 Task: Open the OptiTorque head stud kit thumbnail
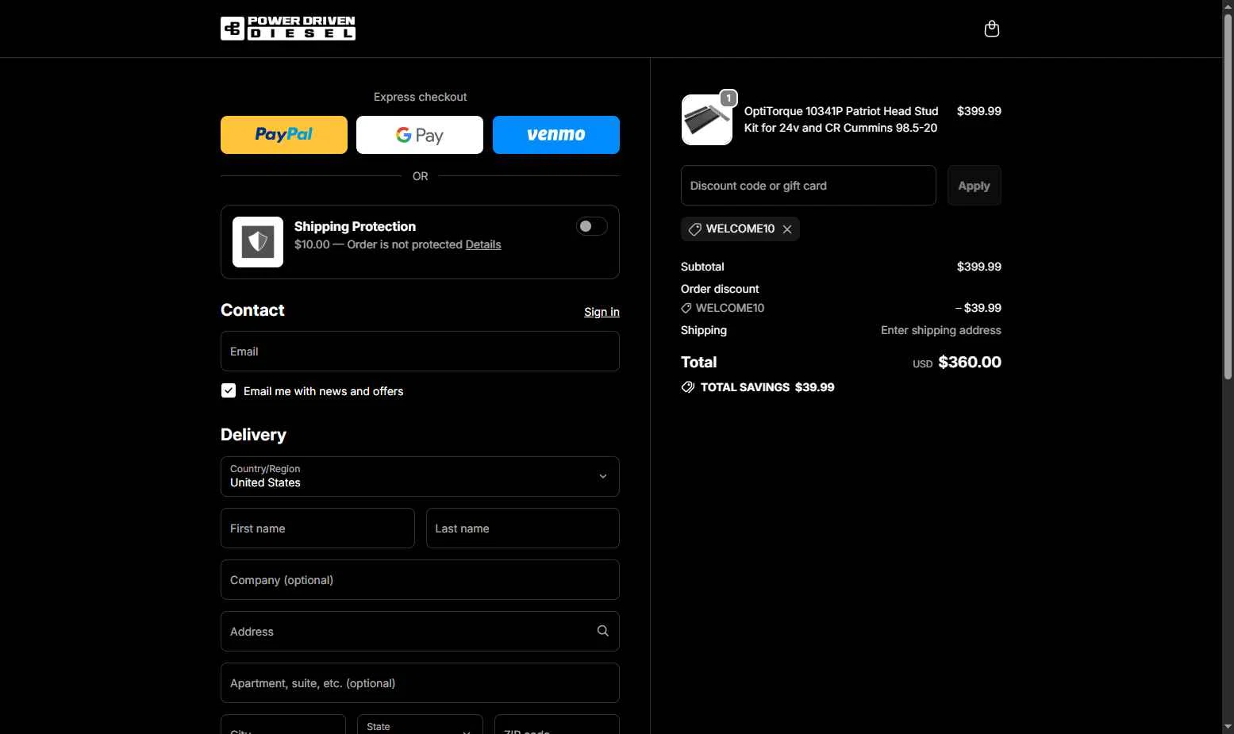click(706, 120)
